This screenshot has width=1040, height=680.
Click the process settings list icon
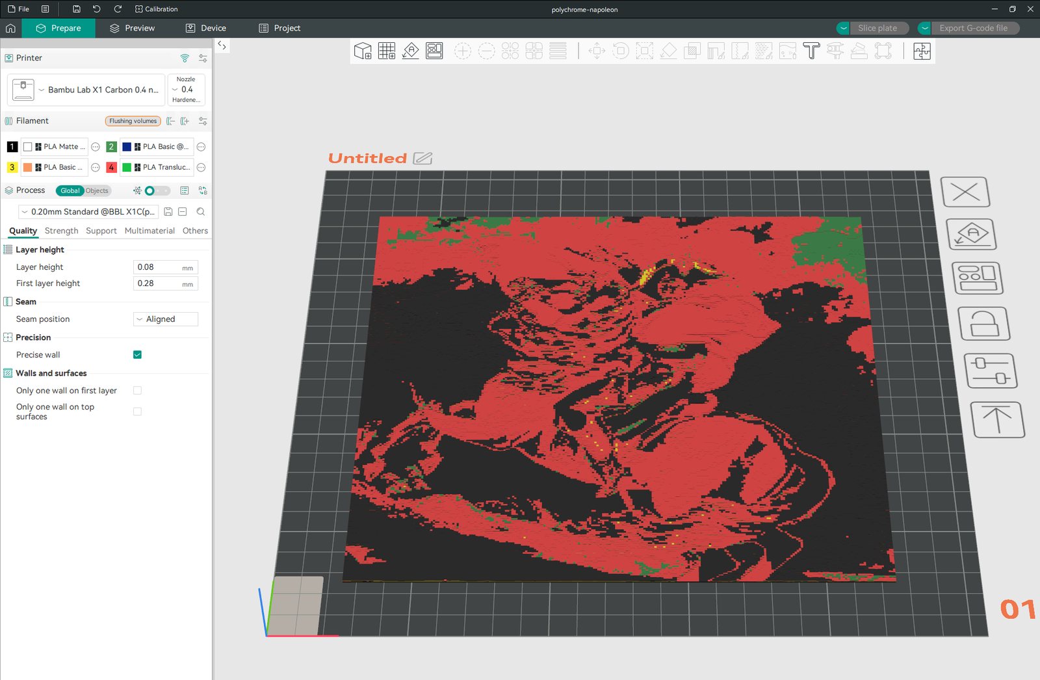click(185, 190)
